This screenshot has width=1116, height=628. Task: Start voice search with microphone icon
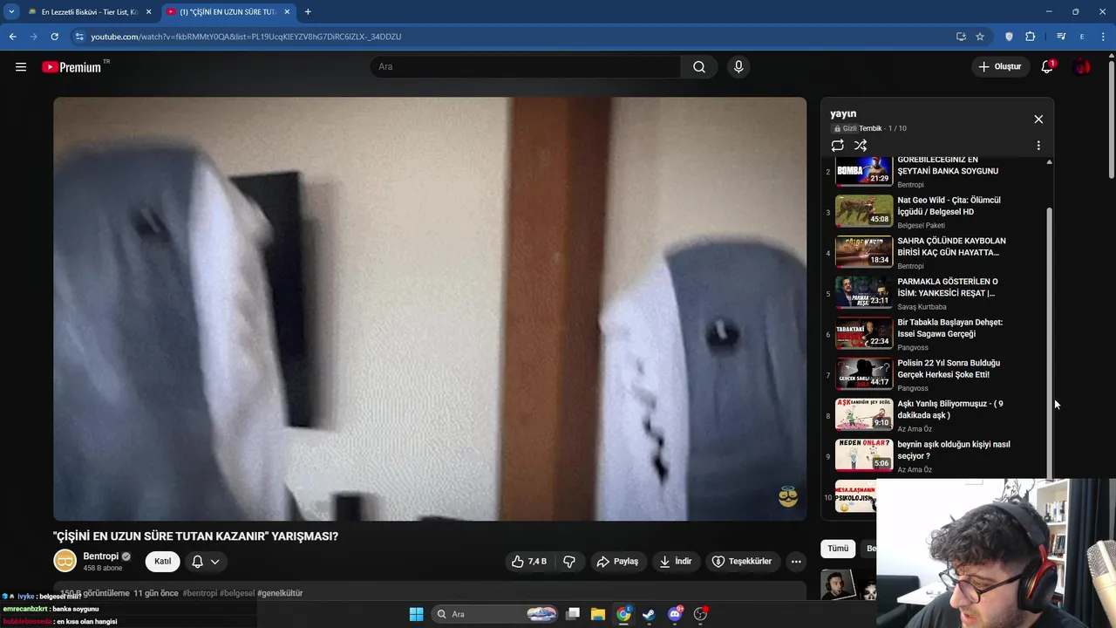coord(738,67)
